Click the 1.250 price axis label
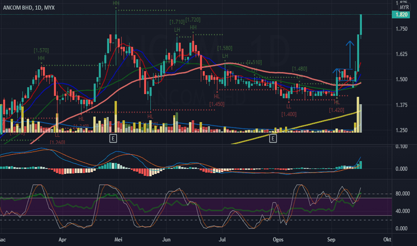Image resolution: width=417 pixels, height=246 pixels. pyautogui.click(x=401, y=130)
